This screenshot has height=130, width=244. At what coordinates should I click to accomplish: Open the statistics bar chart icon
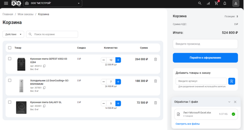pos(208,3)
